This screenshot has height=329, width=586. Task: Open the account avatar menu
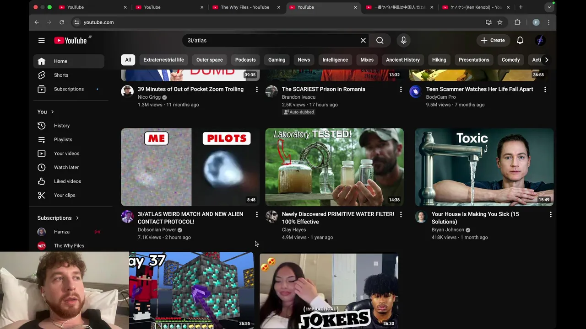(x=540, y=40)
